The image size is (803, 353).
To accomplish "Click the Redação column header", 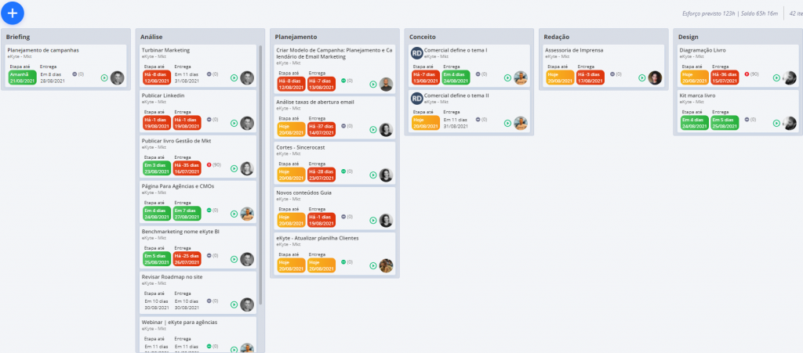I will click(x=557, y=37).
